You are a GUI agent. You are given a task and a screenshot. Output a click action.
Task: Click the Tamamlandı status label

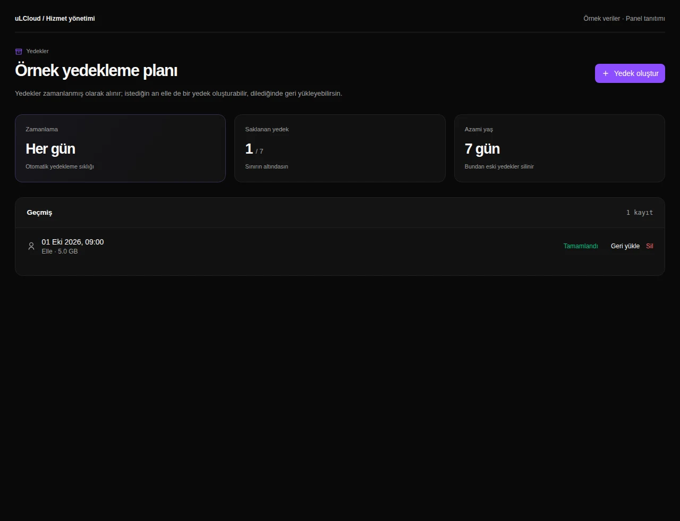pyautogui.click(x=581, y=246)
